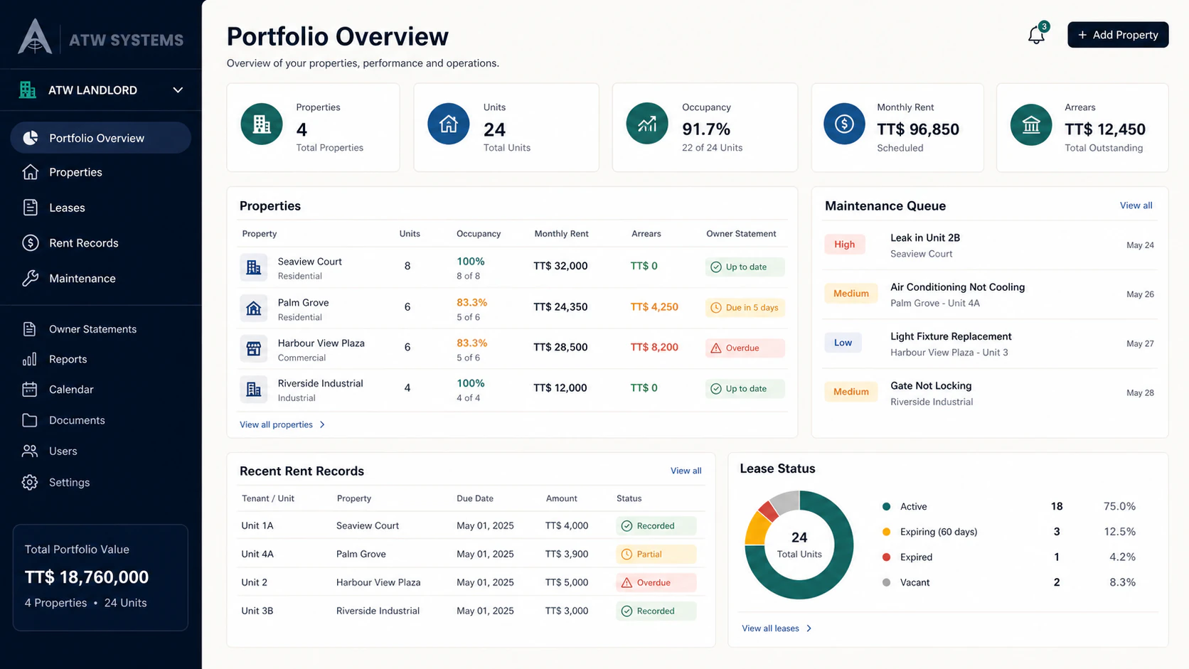
Task: Click the Owner Statements sidebar icon
Action: click(29, 328)
